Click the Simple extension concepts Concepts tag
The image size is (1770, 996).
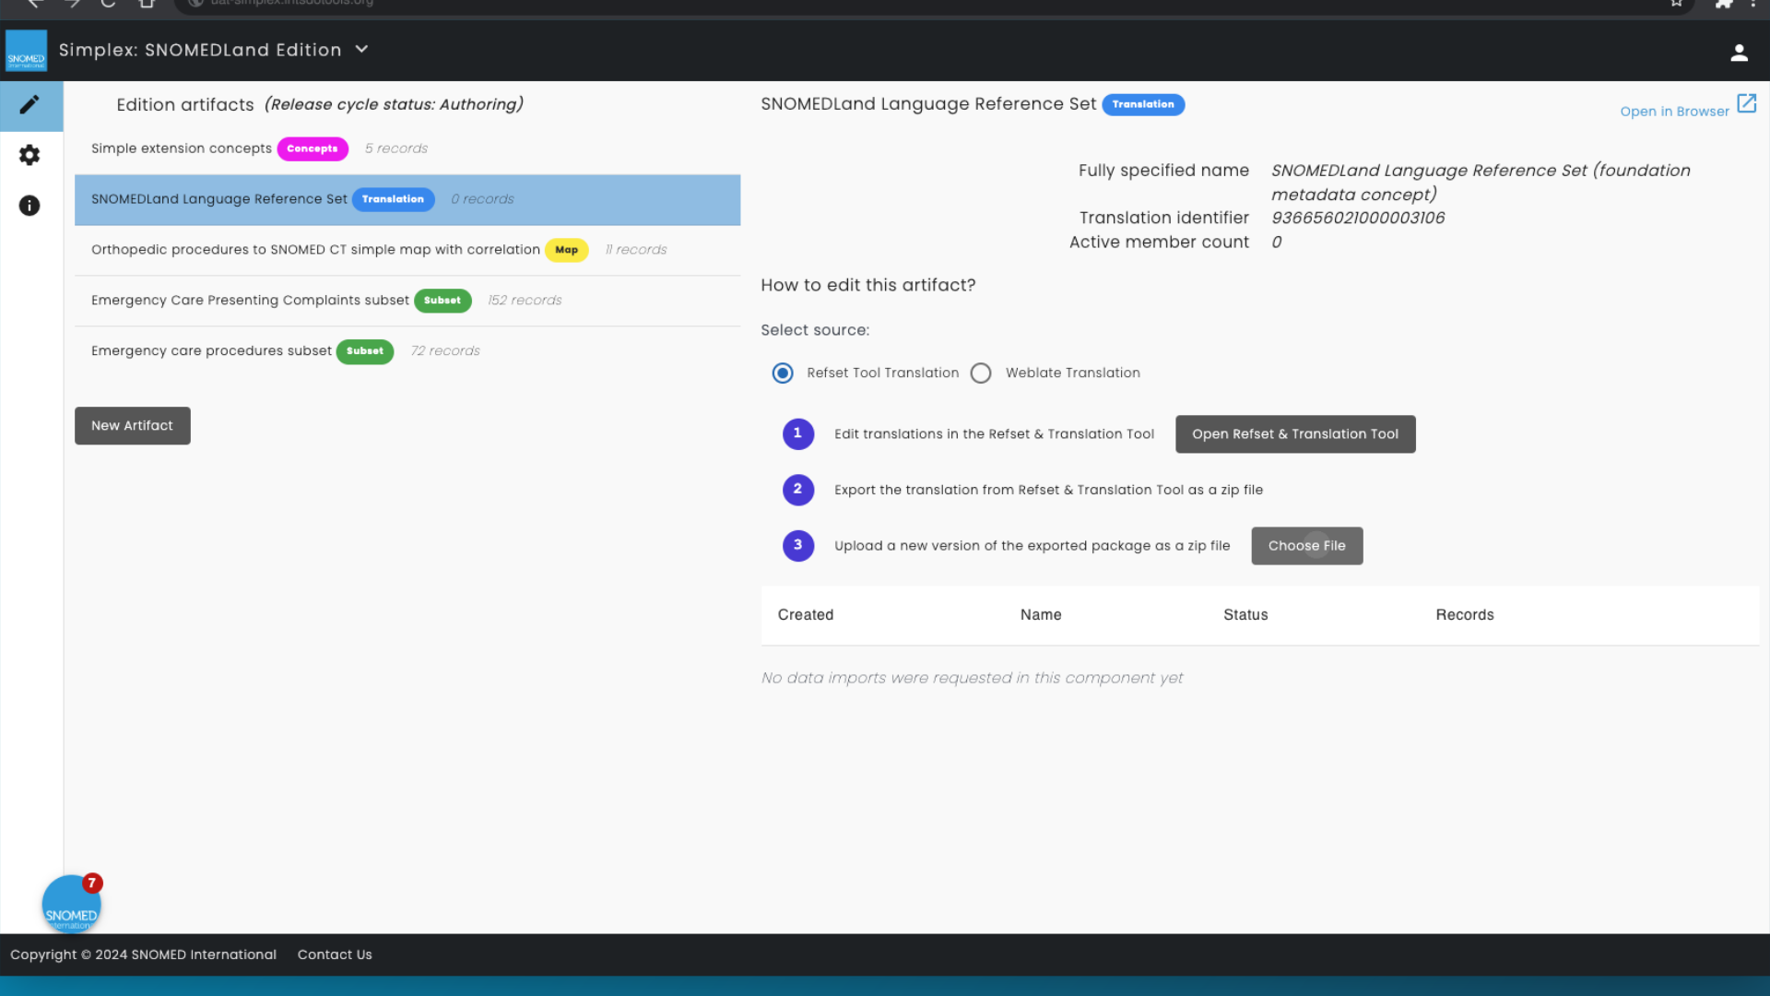coord(312,148)
